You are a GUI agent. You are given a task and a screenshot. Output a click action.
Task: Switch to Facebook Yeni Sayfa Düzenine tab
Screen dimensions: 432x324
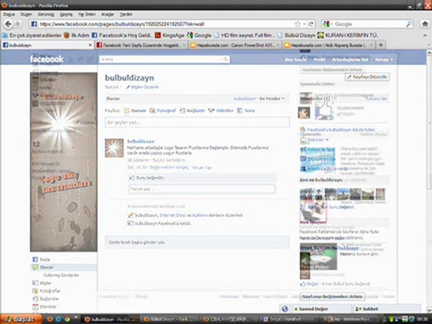point(141,45)
